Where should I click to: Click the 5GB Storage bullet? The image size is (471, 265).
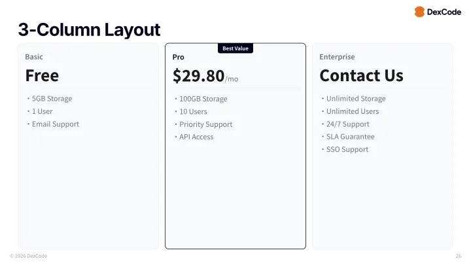(x=52, y=99)
